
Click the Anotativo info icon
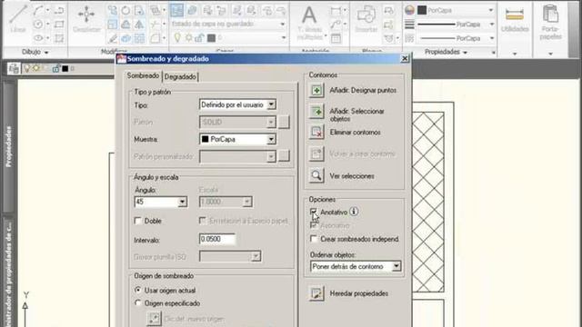(x=354, y=212)
